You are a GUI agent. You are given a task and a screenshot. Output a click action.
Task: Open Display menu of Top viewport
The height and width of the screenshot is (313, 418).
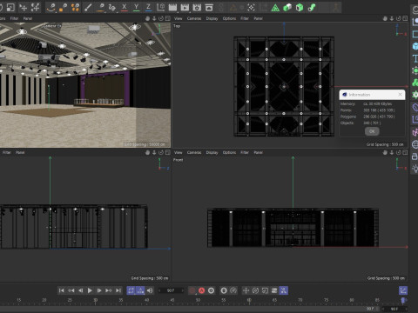[x=212, y=18]
